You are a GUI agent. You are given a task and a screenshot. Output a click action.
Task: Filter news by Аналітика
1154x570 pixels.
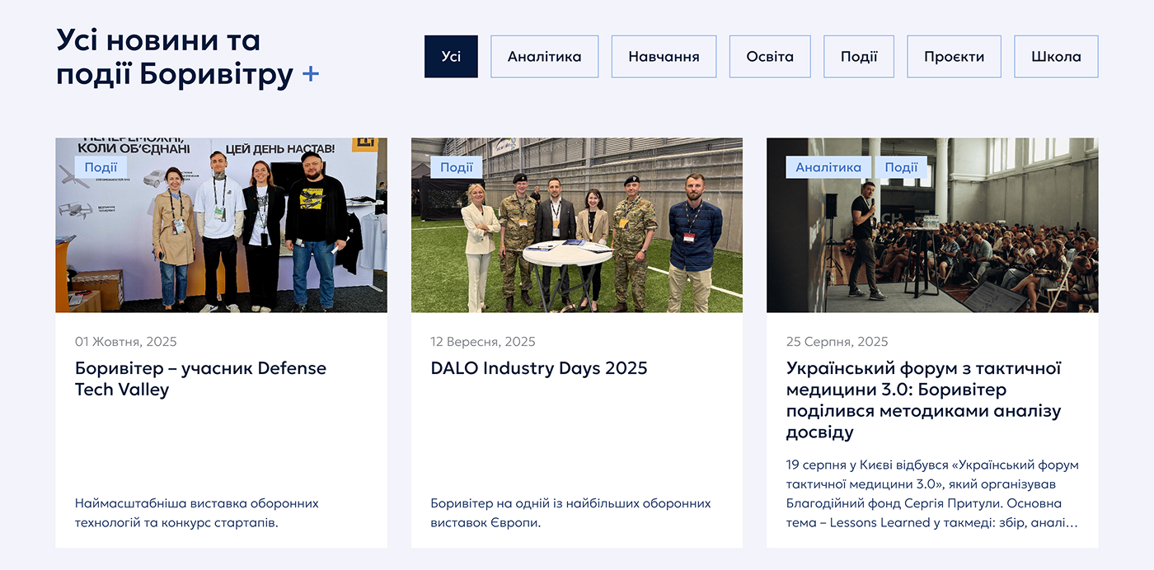click(x=544, y=57)
